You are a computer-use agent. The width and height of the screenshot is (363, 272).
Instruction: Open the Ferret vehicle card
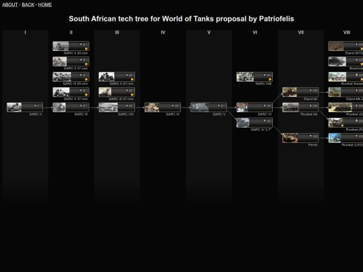300,138
